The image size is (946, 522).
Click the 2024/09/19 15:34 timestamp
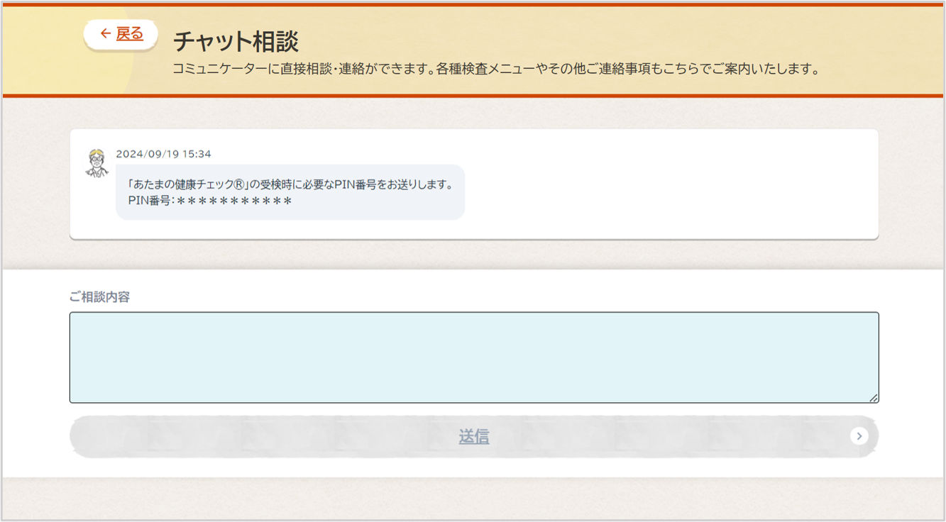pos(163,154)
